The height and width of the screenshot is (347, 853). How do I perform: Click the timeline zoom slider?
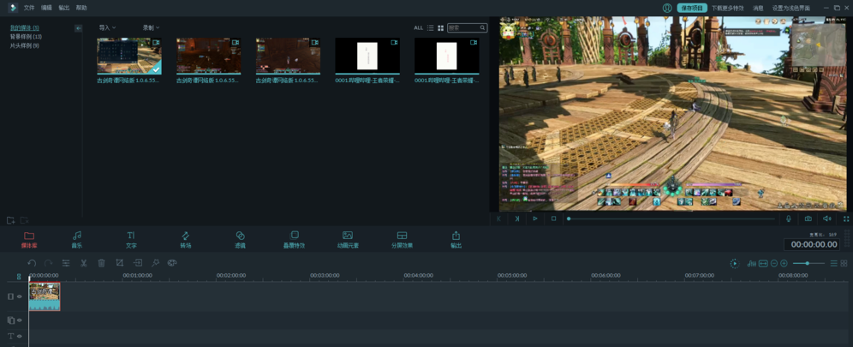[x=807, y=263]
